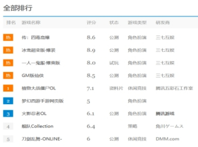Viewport: 198px width, 147px height.
Task: Click the 评分 column header
Action: pyautogui.click(x=91, y=23)
